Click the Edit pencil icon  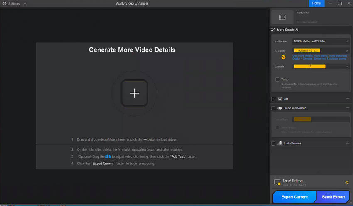(279, 99)
